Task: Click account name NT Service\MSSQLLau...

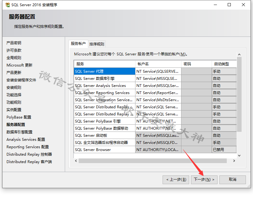Action: (158, 136)
